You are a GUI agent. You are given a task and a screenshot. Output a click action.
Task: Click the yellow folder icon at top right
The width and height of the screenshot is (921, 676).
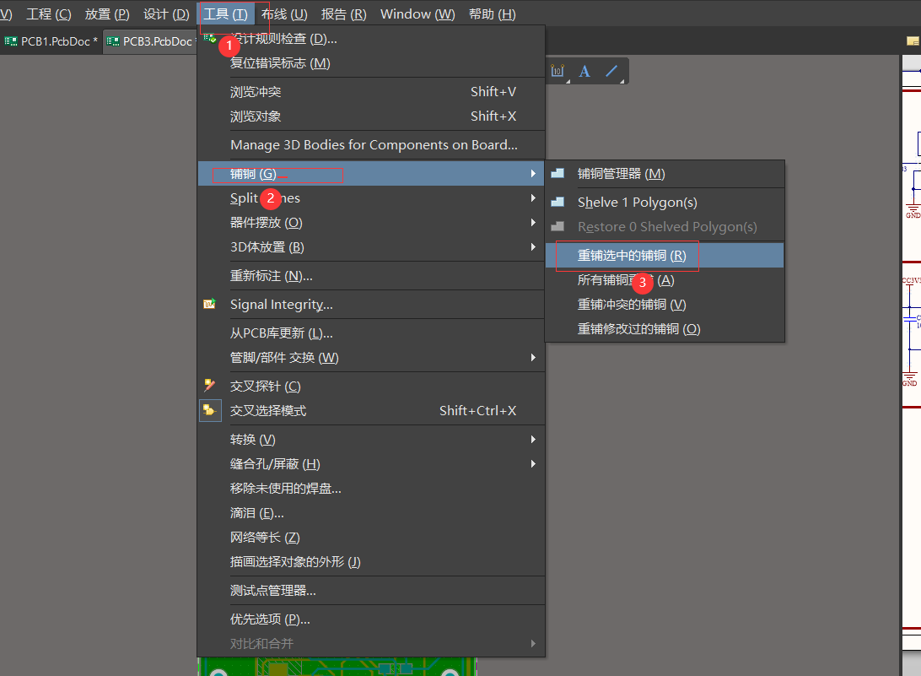click(x=913, y=41)
